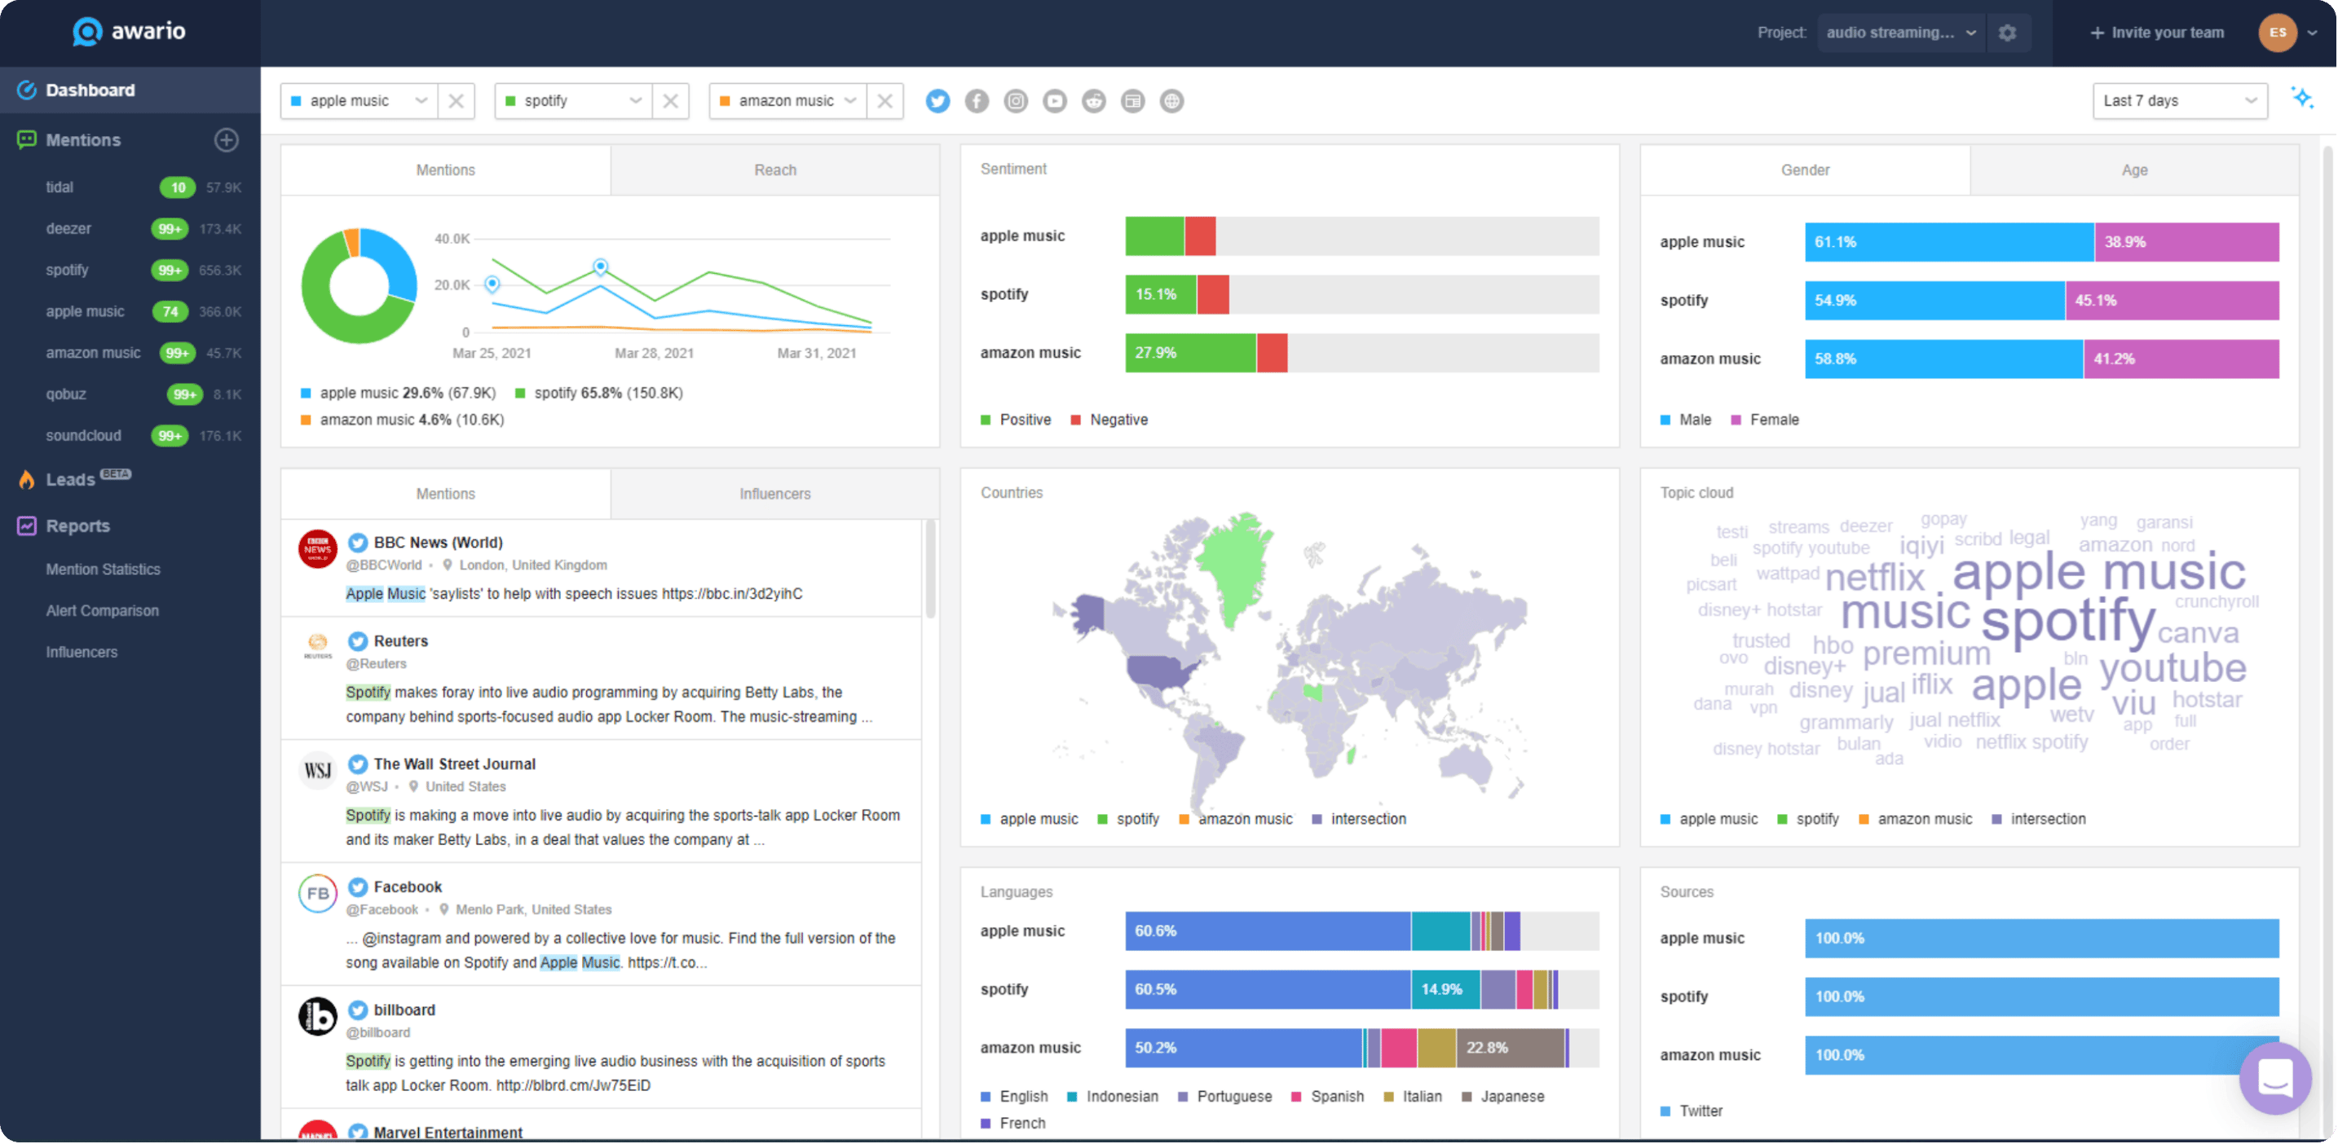Click the Reddit source filter icon
The height and width of the screenshot is (1144, 2338).
tap(1094, 101)
